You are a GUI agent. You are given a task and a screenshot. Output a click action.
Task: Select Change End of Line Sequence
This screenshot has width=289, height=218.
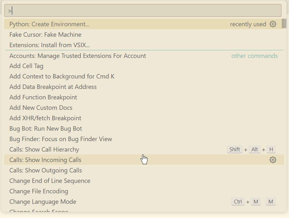(50, 181)
